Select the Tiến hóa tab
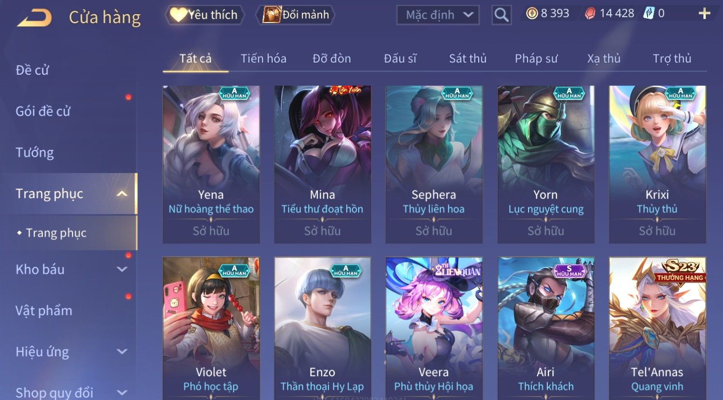 tap(263, 59)
